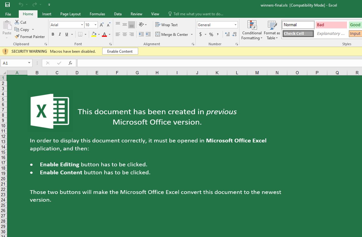Apply the Bad cell style
The height and width of the screenshot is (237, 362).
(x=331, y=25)
